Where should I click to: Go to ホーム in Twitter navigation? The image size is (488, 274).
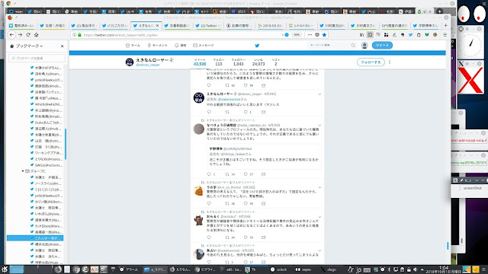click(x=133, y=46)
